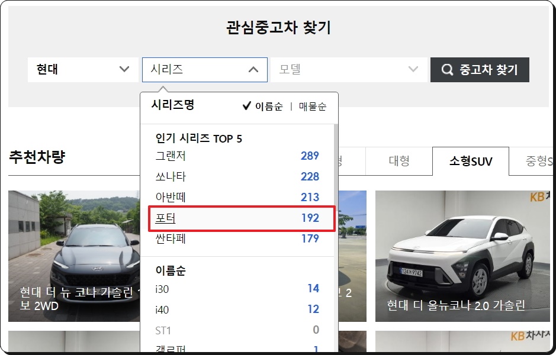Click the 이름순 checkmark icon

coord(247,105)
